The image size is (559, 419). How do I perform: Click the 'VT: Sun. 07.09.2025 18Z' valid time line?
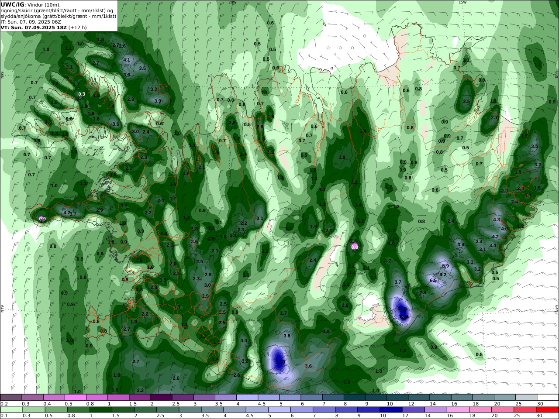[x=34, y=27]
